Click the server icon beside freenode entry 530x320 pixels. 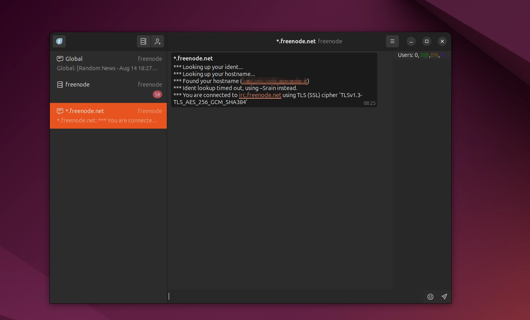(60, 85)
